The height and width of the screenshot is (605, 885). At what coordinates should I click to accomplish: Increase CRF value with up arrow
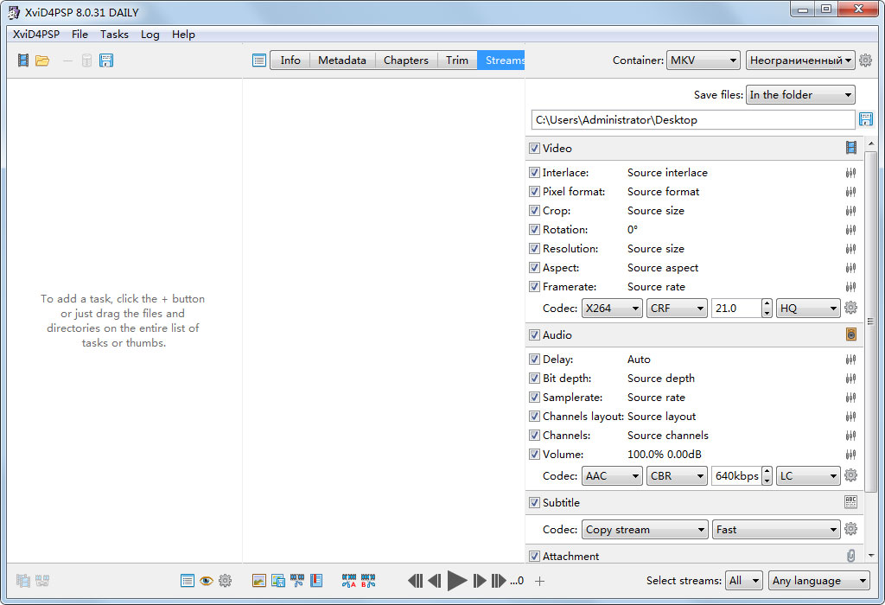(x=767, y=303)
